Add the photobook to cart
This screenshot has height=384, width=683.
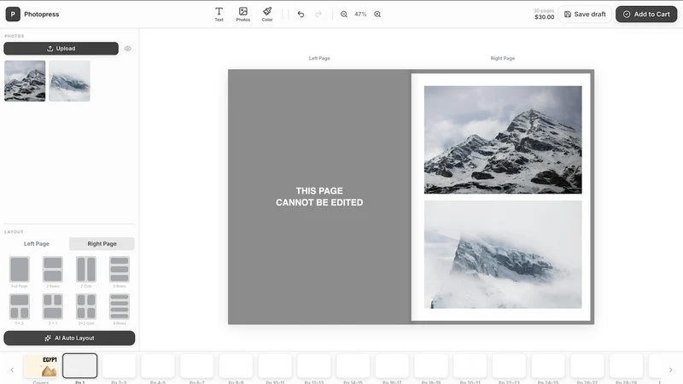click(646, 14)
